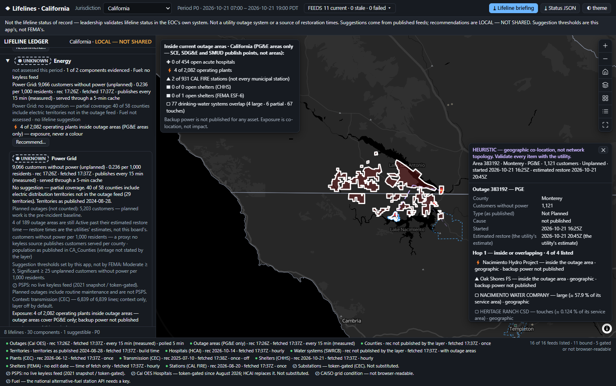Open the Jurisdiction California dropdown
Viewport: 616px width, 386px height.
tap(137, 8)
